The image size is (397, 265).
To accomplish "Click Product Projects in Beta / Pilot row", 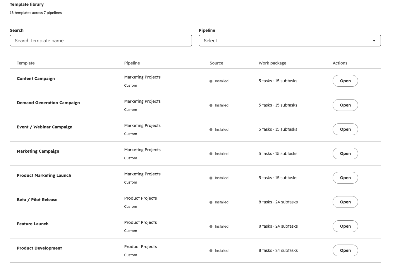I will [x=140, y=198].
